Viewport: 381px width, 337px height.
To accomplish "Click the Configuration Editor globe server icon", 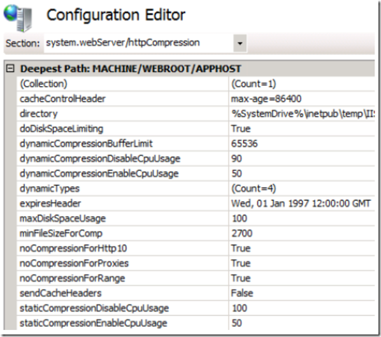I will coord(18,18).
